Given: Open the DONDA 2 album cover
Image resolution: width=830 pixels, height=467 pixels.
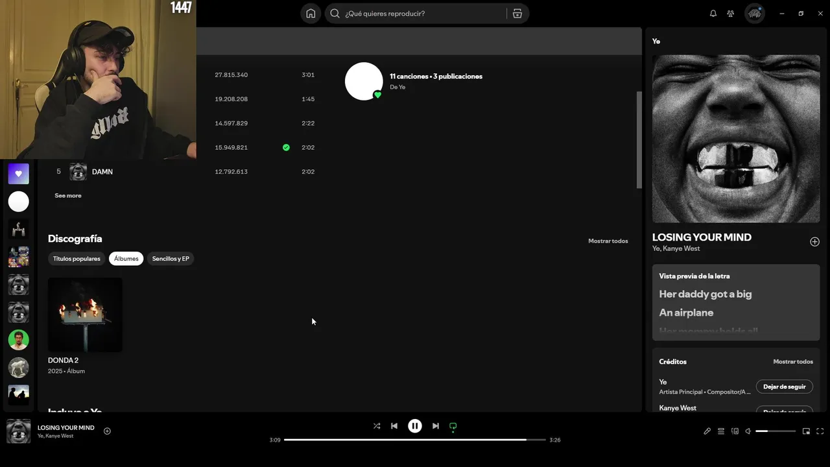Looking at the screenshot, I should (x=85, y=315).
